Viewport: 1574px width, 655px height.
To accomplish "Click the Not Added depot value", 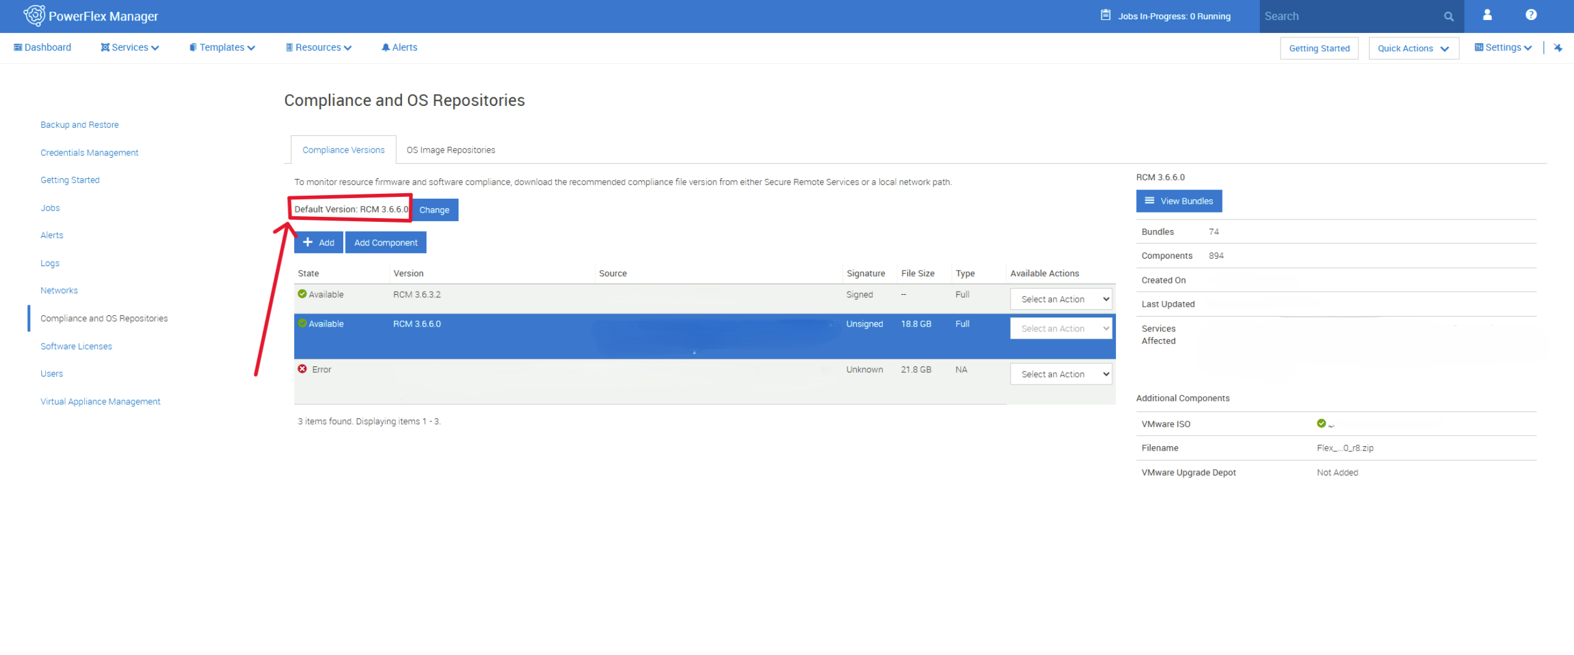I will click(x=1337, y=472).
